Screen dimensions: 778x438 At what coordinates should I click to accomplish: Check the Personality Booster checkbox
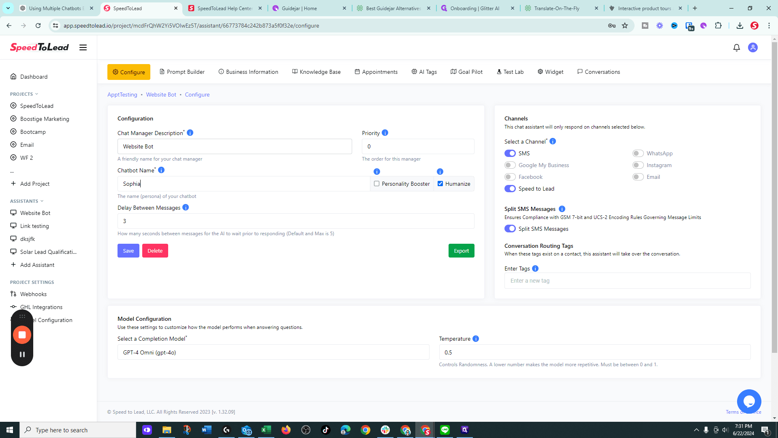(376, 184)
